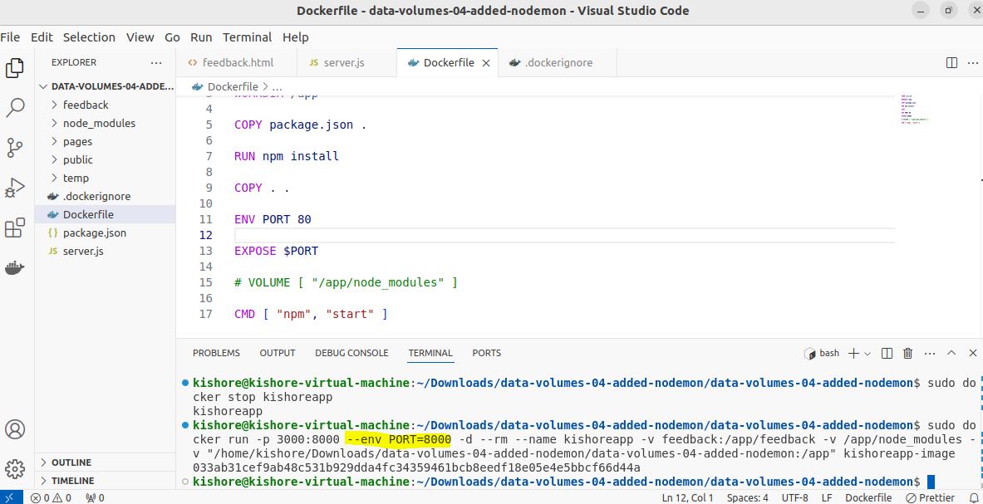The image size is (983, 504).
Task: Switch to the server.js tab
Action: pos(343,62)
